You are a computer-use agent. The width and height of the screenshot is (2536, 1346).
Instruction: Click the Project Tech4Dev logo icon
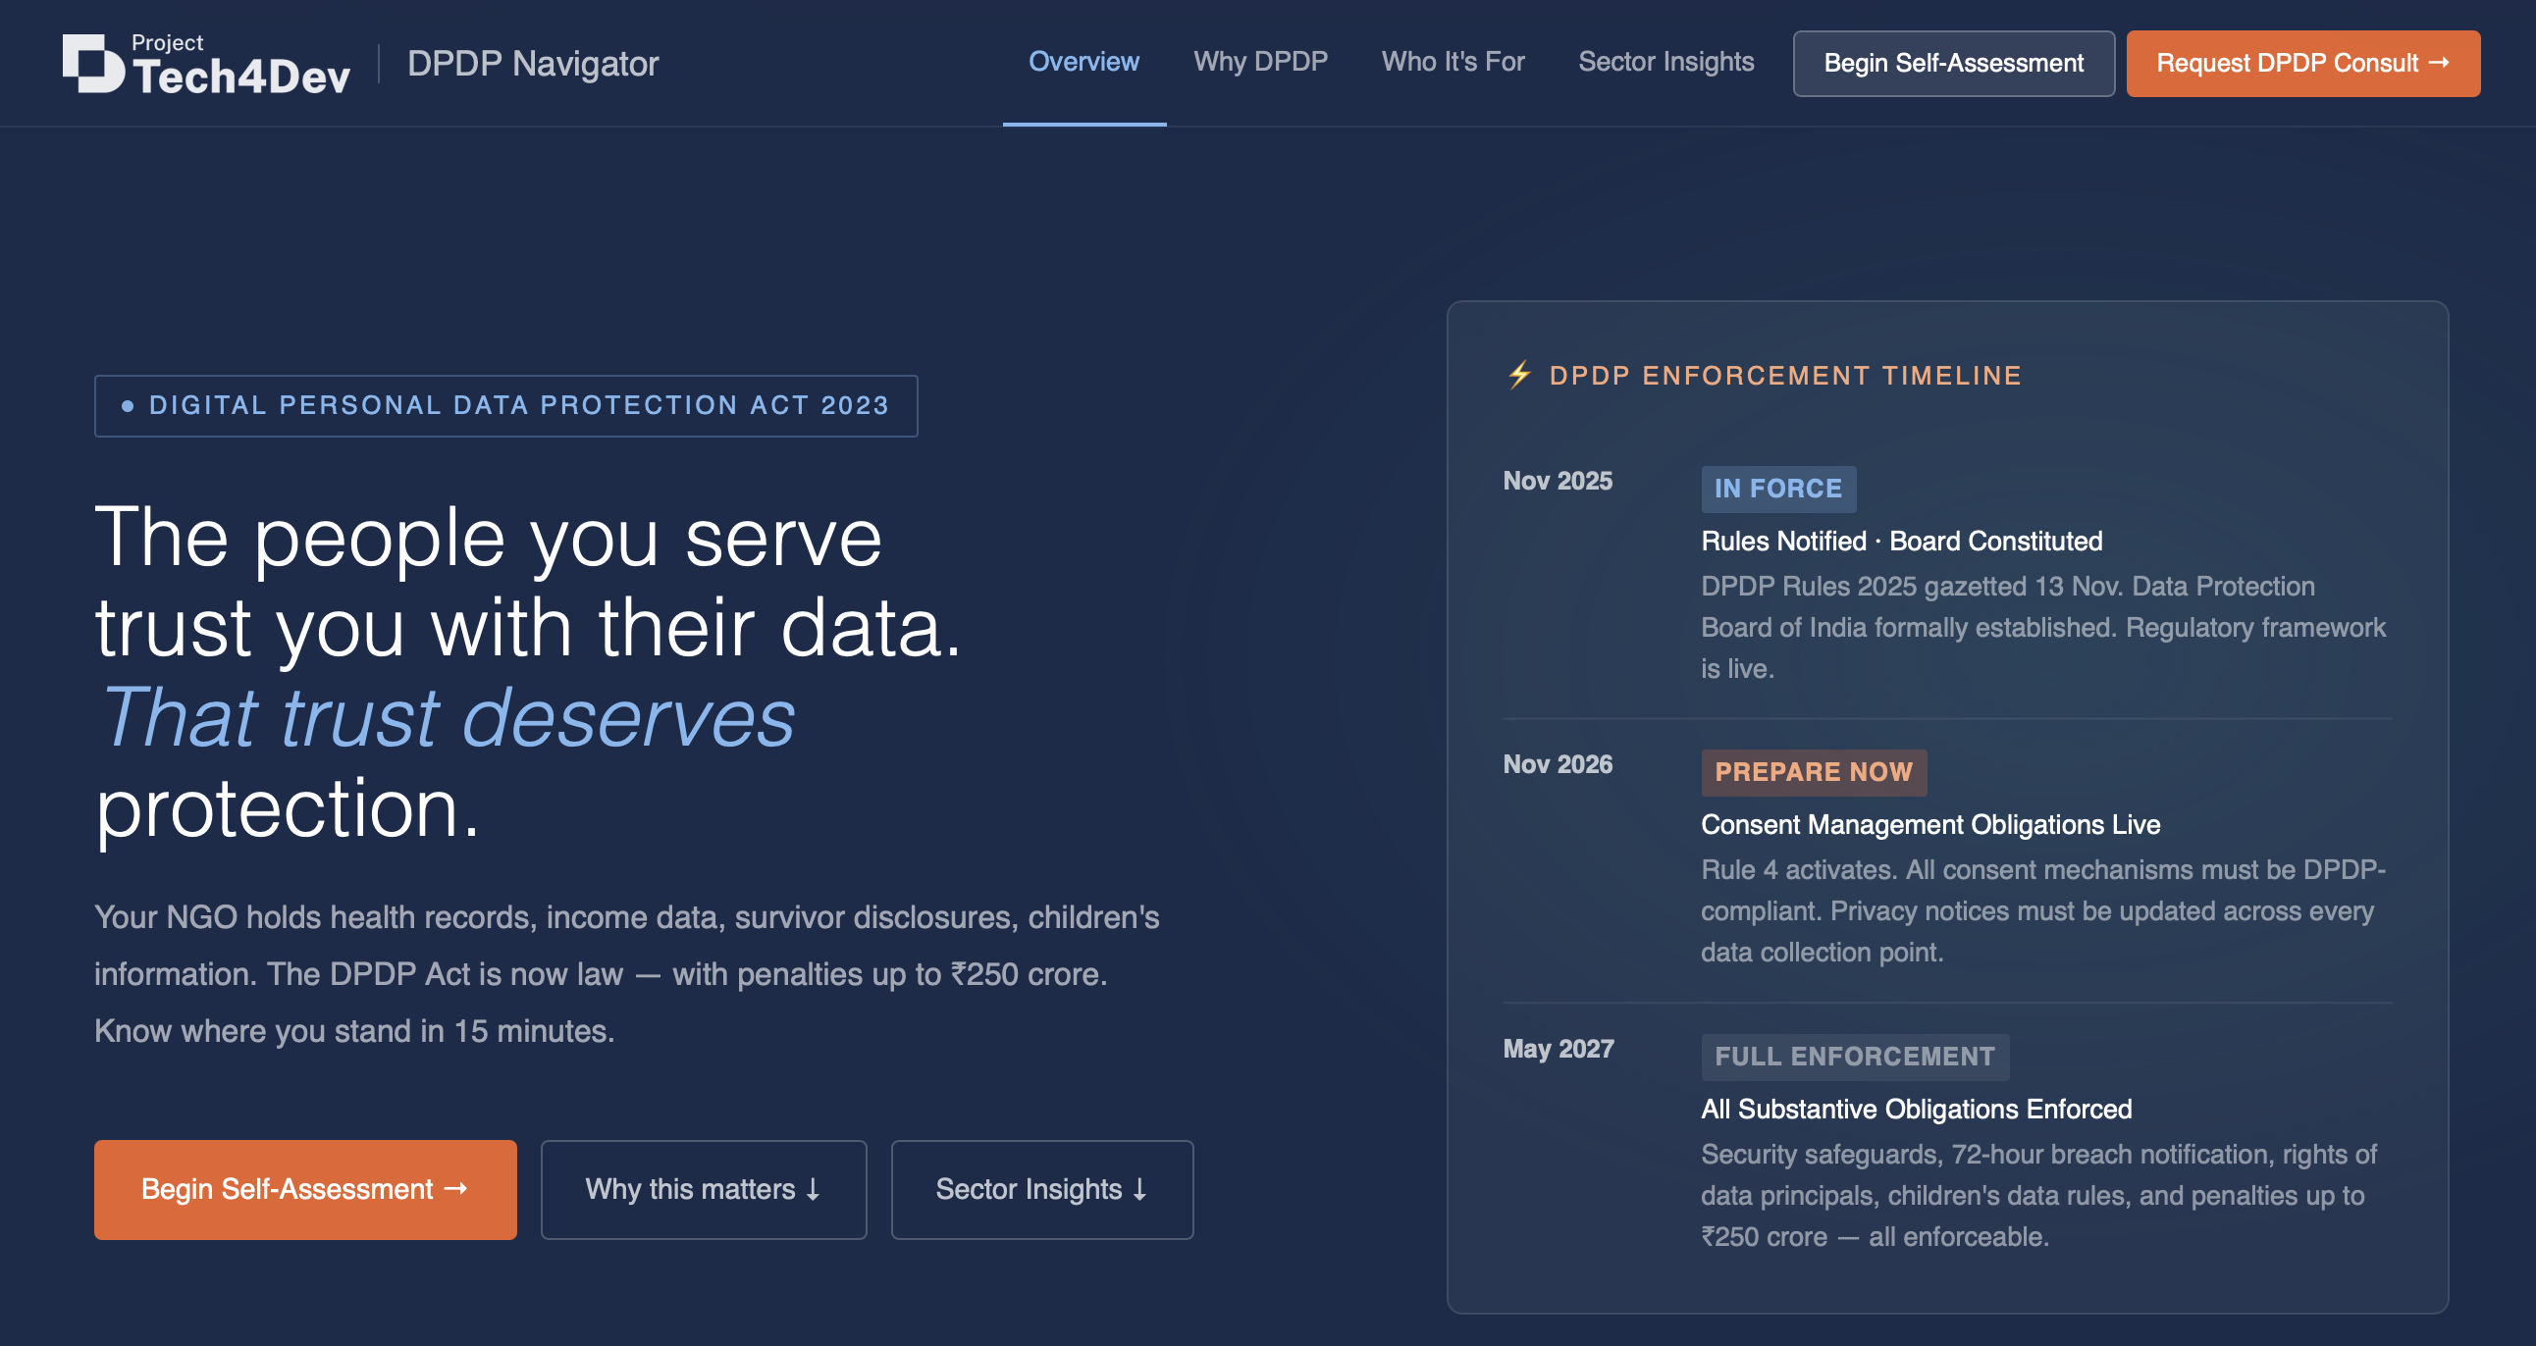tap(93, 64)
